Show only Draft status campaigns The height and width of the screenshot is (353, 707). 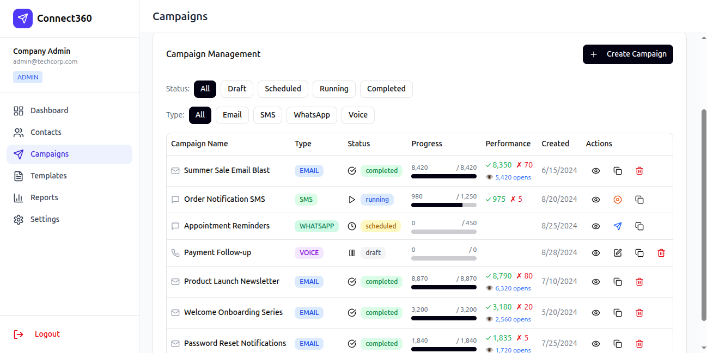(237, 89)
